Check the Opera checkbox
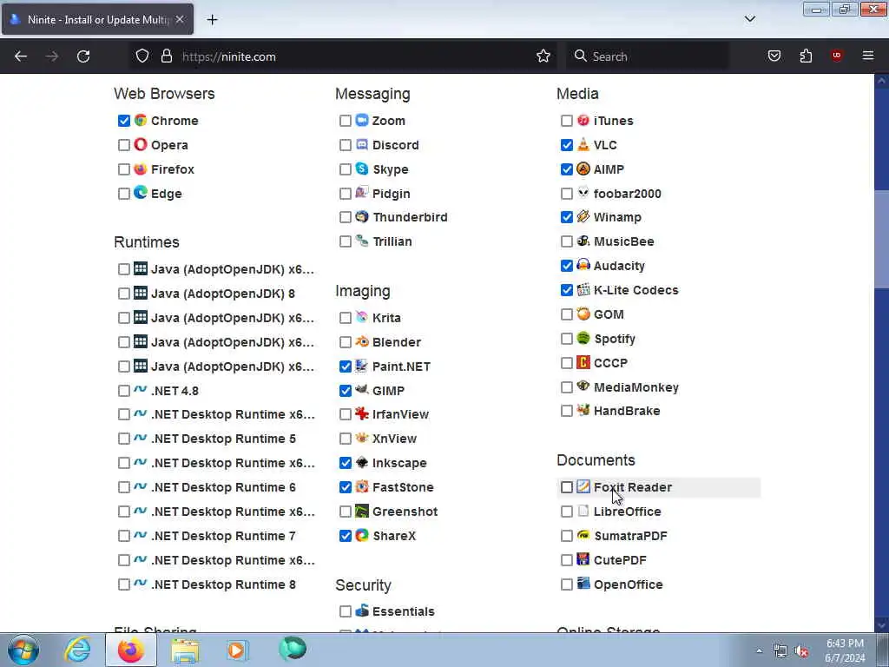Image resolution: width=889 pixels, height=667 pixels. pyautogui.click(x=123, y=145)
